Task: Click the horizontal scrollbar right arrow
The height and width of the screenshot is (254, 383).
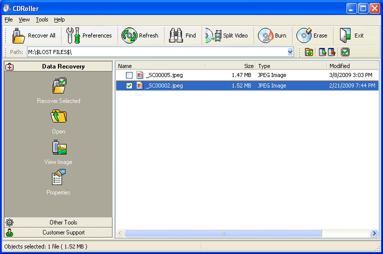Action: (x=373, y=233)
